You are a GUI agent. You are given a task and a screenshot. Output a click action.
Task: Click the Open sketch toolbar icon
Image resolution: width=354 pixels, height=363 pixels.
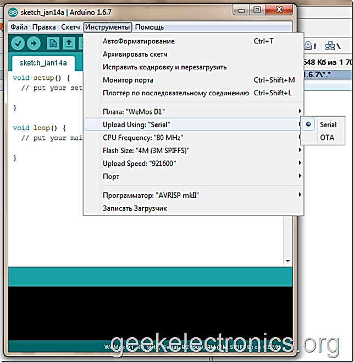pos(69,43)
